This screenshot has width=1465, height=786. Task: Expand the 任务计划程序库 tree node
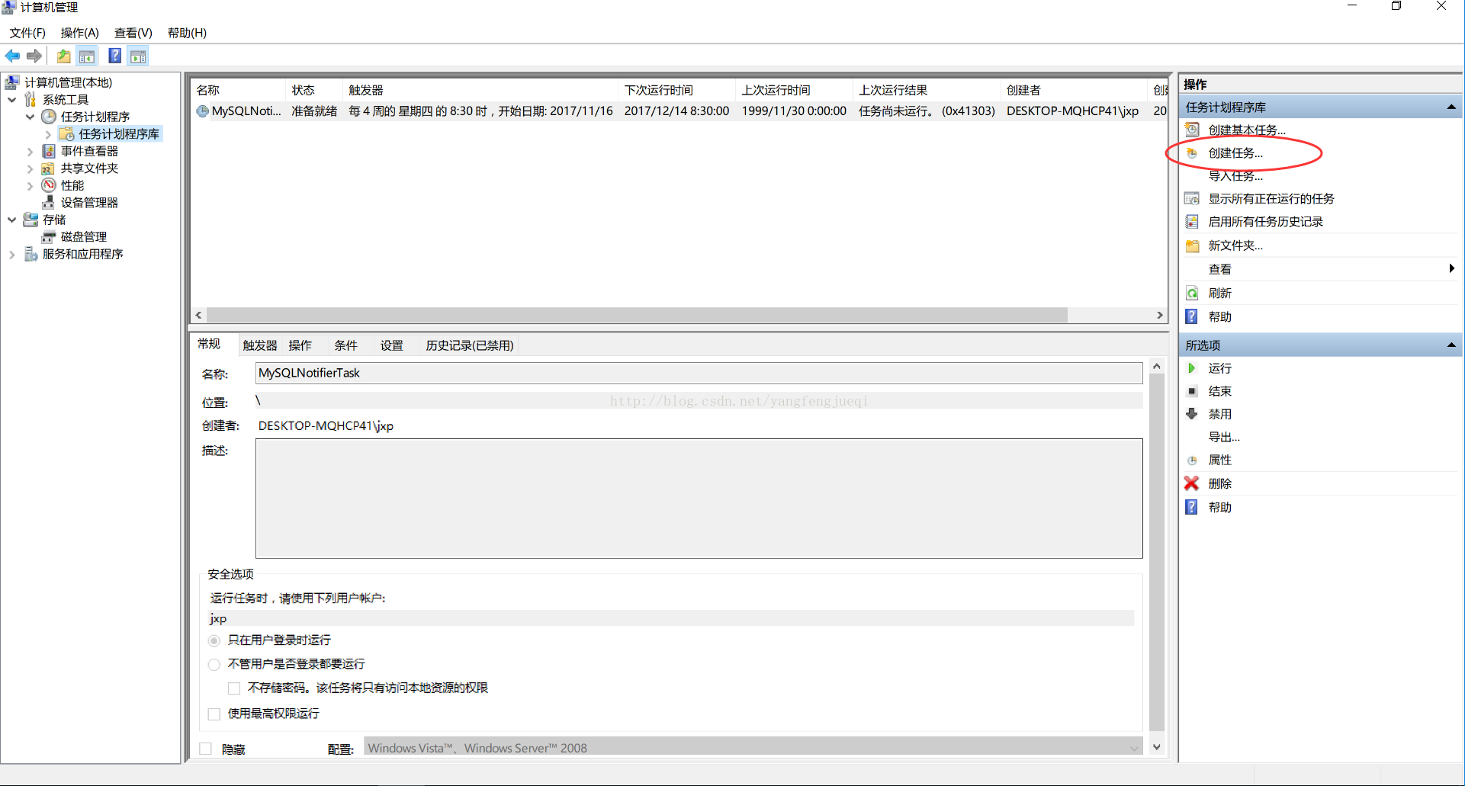(48, 134)
